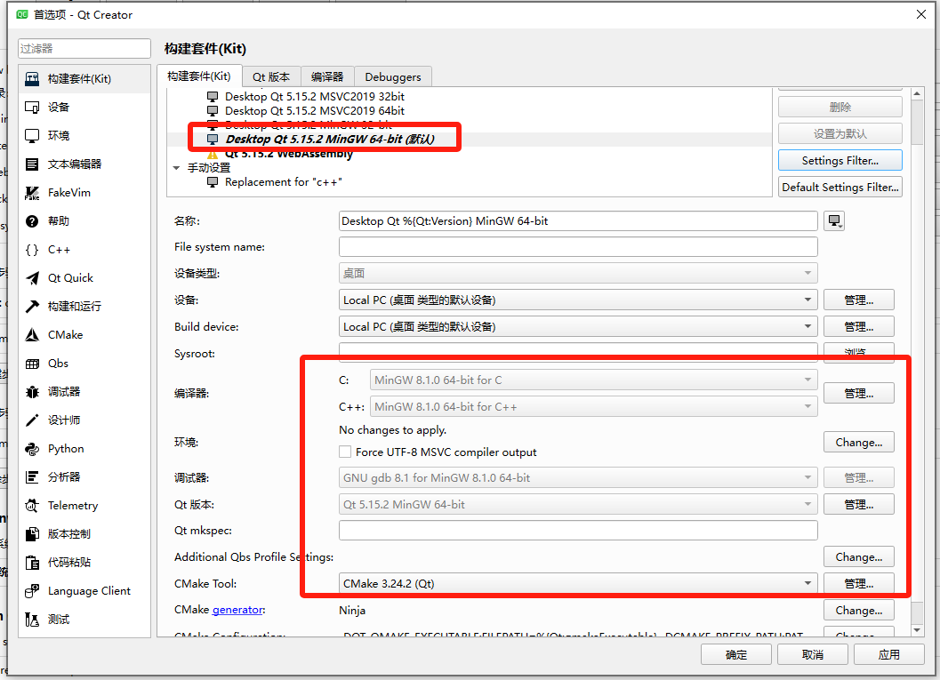940x680 pixels.
Task: Select the Language Client category icon
Action: 32,591
